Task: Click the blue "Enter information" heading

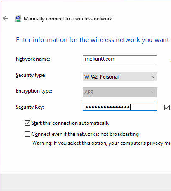Action: click(93, 40)
